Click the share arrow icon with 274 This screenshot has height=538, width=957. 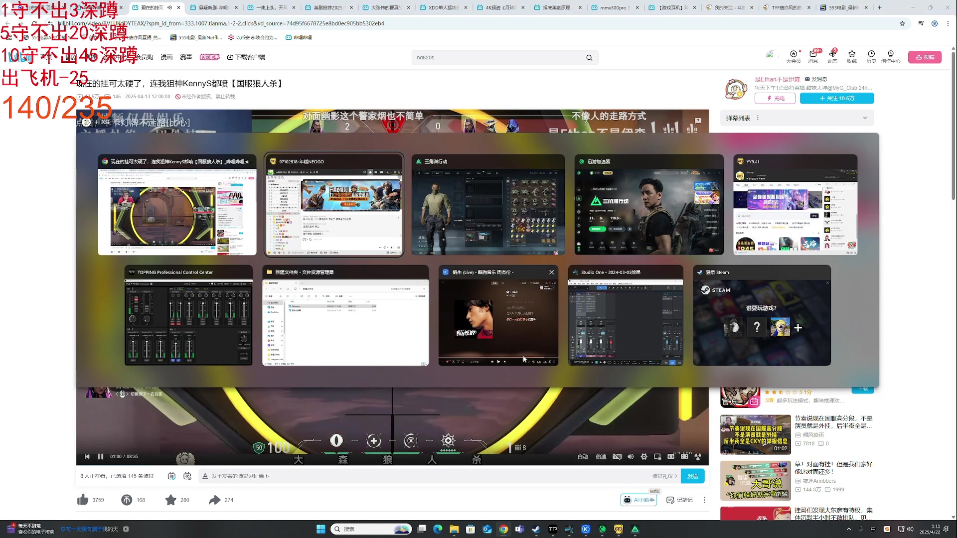[215, 500]
